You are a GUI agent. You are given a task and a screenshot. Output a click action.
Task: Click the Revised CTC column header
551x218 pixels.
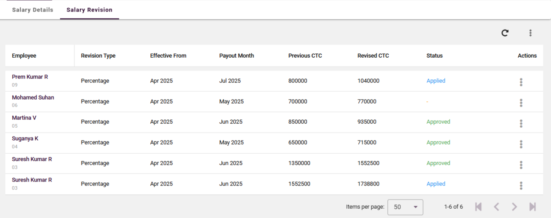point(373,56)
